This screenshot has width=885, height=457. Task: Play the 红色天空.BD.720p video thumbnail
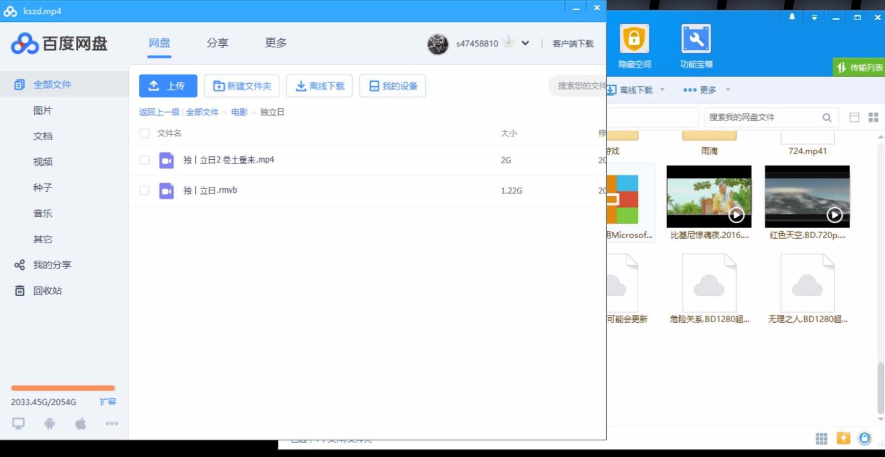[x=808, y=197]
